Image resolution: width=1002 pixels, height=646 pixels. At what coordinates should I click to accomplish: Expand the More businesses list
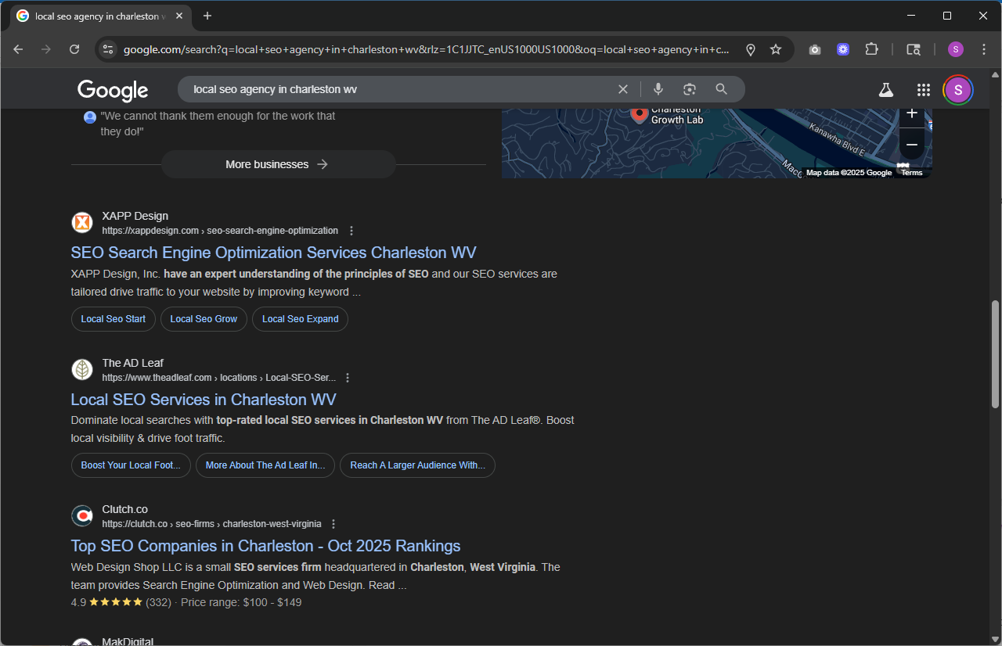click(x=278, y=164)
